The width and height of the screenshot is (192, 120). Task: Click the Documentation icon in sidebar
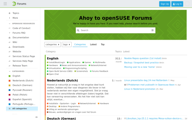coord(10,37)
